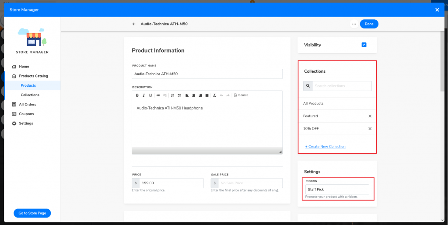Click the Done button
This screenshot has width=448, height=225.
[369, 24]
